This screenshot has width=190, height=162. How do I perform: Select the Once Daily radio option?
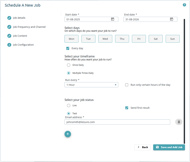pos(69,65)
